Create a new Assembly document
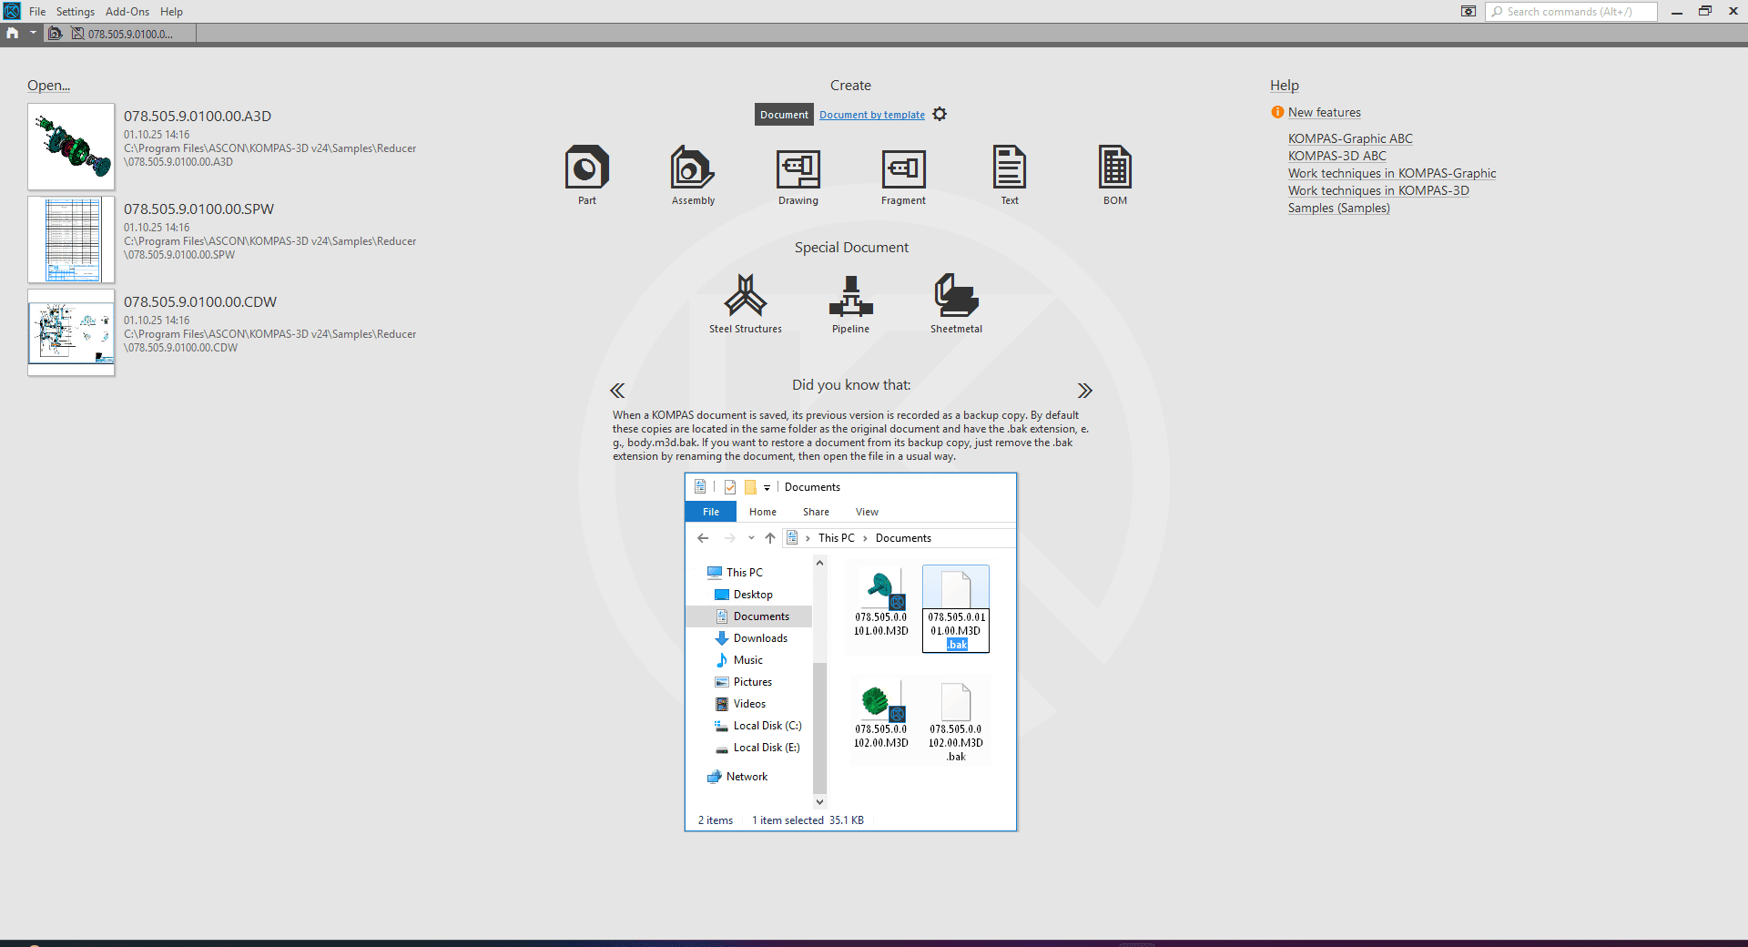The width and height of the screenshot is (1748, 947). point(693,175)
